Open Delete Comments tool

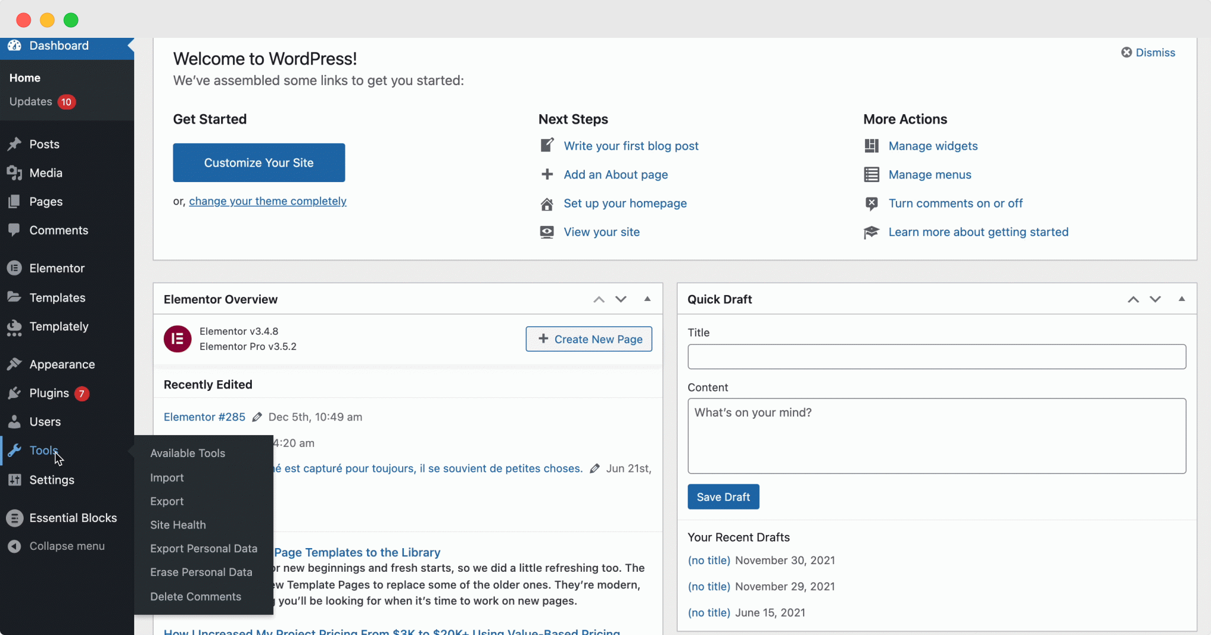point(196,596)
